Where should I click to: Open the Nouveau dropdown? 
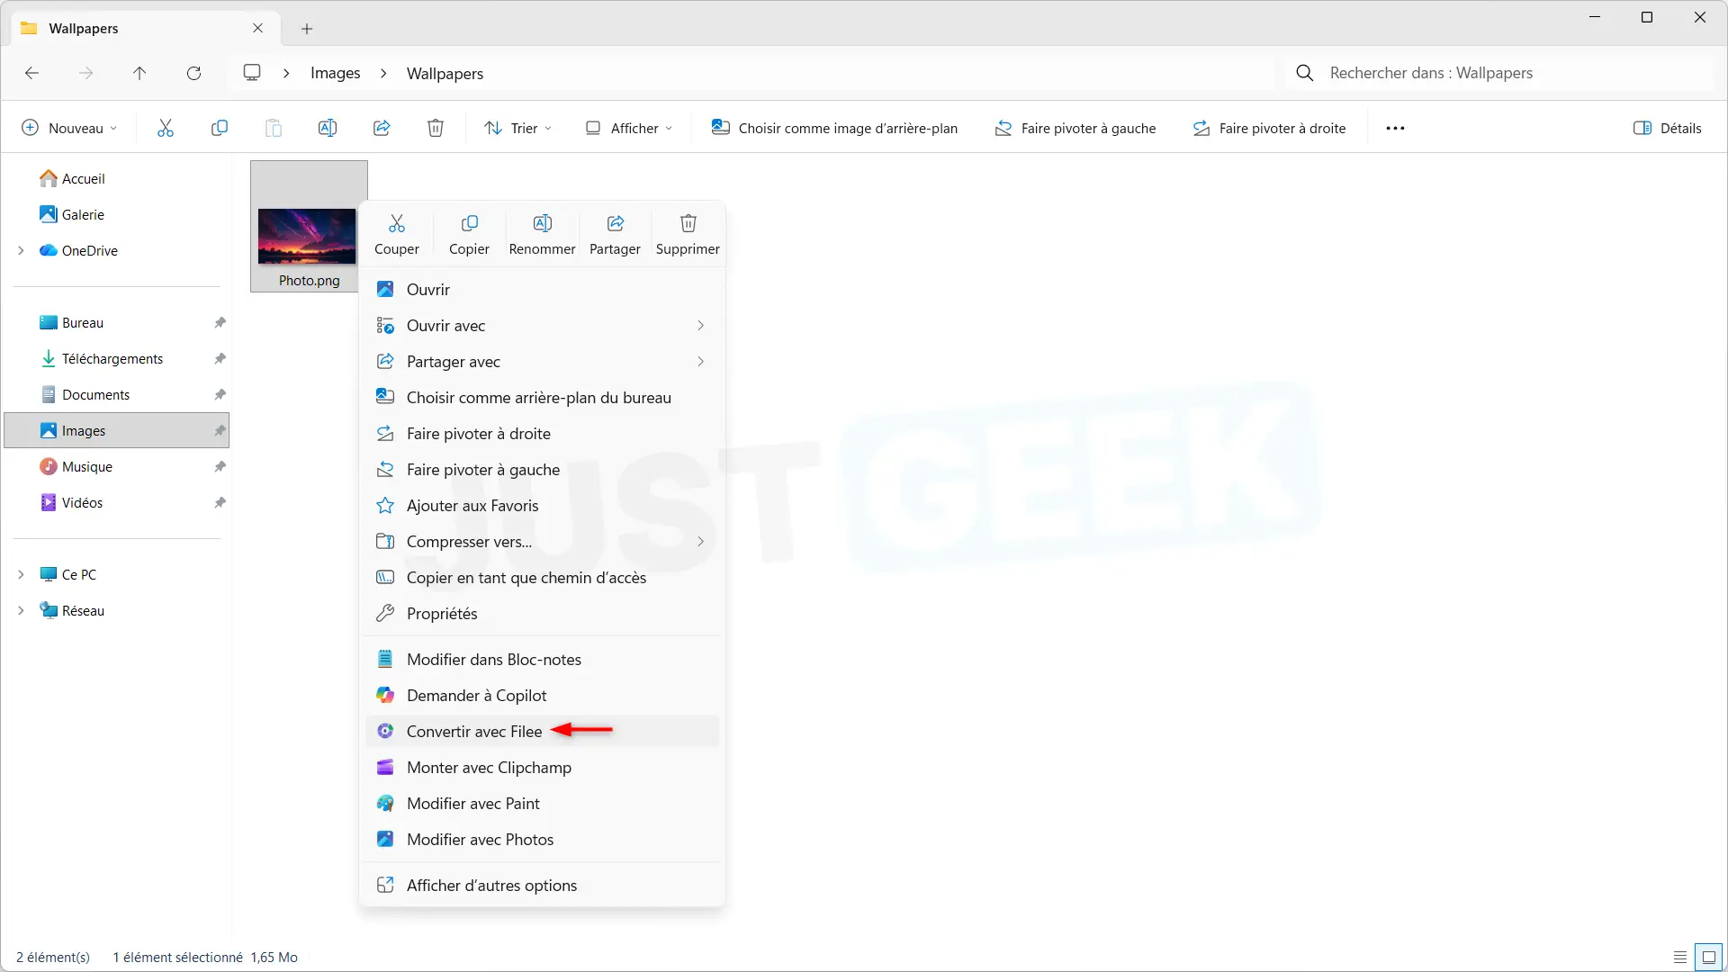click(x=69, y=128)
